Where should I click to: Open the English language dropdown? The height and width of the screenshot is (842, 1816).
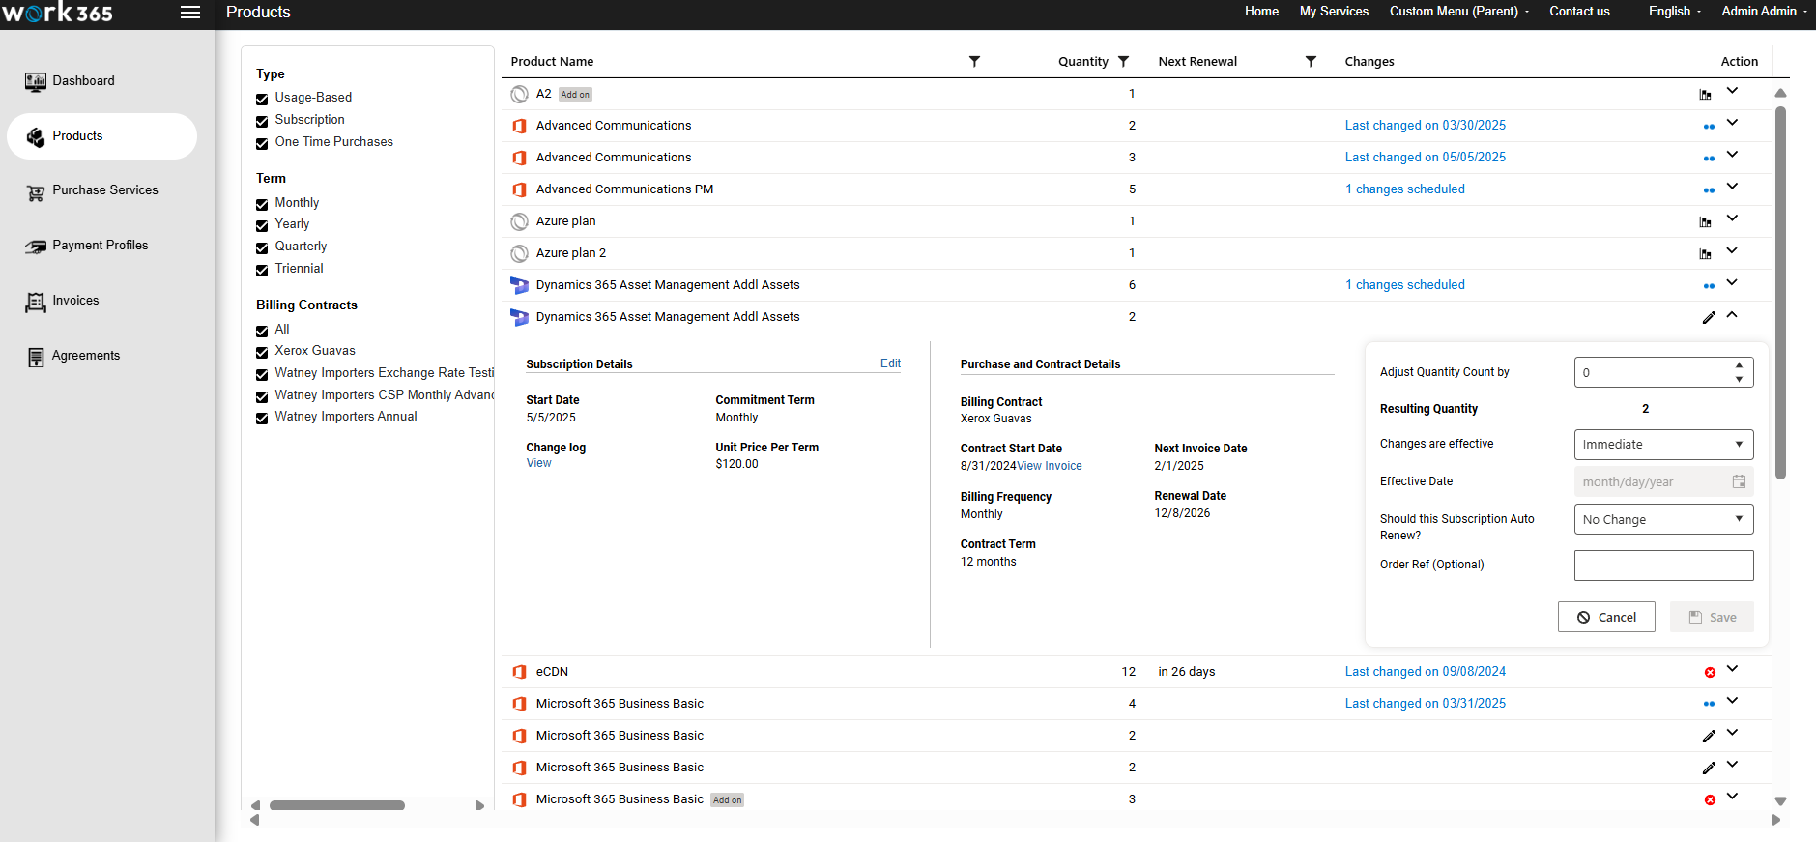(x=1675, y=12)
